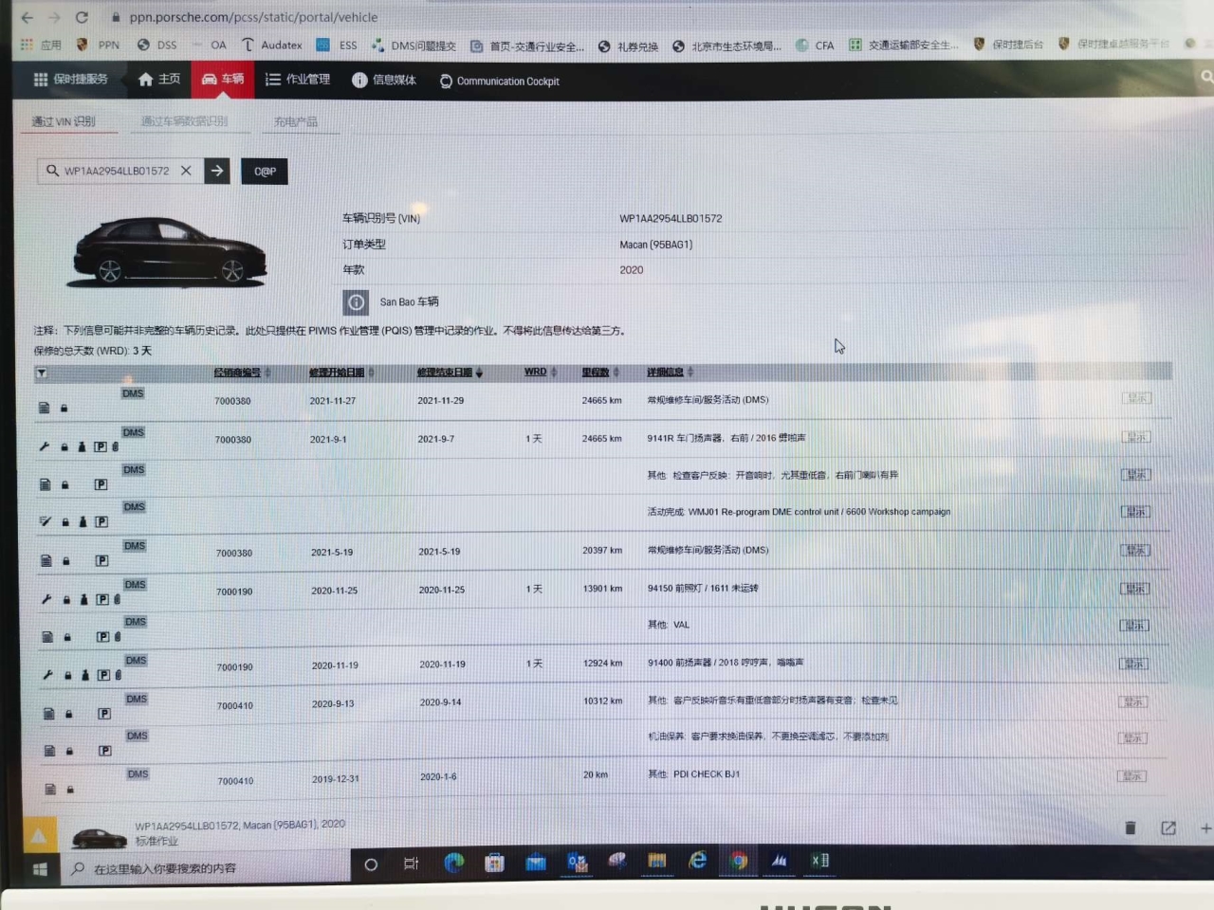The image size is (1214, 910).
Task: Click 显示 for PDI CHECK BJ1 row
Action: tap(1132, 775)
